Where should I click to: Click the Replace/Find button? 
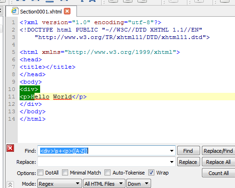pos(218,150)
